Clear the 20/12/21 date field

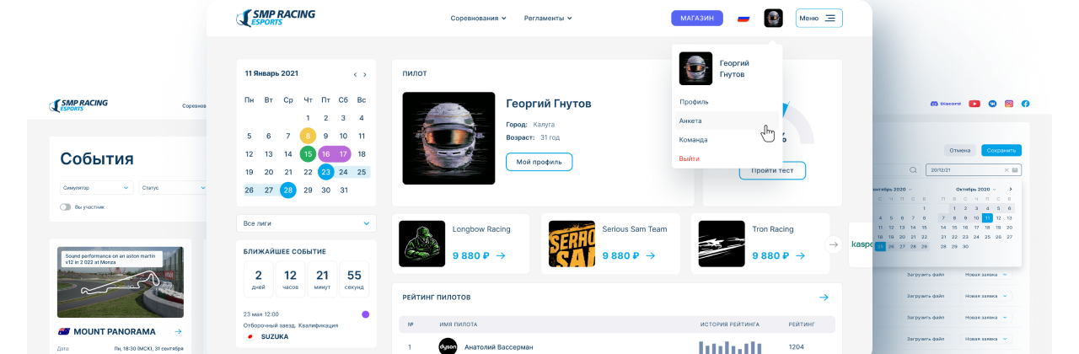point(1006,169)
